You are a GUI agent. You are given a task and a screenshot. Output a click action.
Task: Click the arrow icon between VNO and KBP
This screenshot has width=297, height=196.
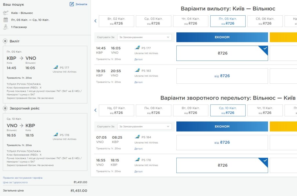pos(21,125)
